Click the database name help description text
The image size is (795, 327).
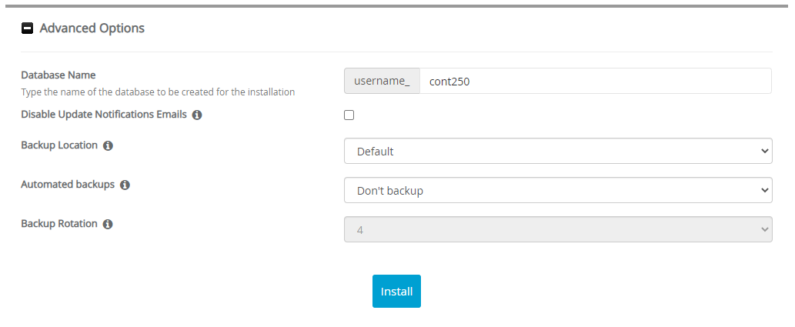tap(158, 92)
